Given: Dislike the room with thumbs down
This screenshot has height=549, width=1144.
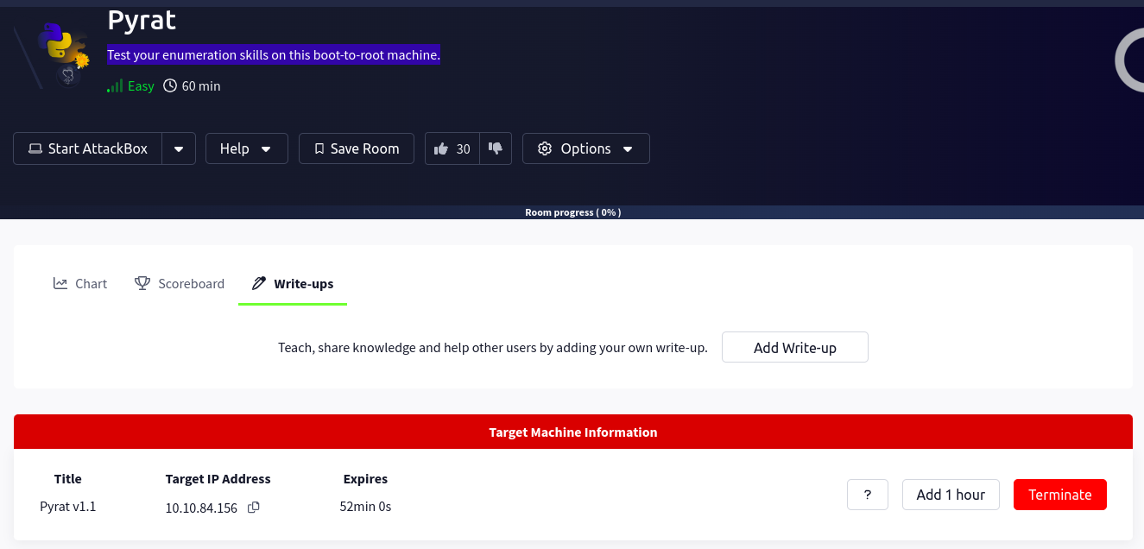Looking at the screenshot, I should (496, 148).
